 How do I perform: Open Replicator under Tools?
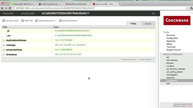click(x=171, y=41)
